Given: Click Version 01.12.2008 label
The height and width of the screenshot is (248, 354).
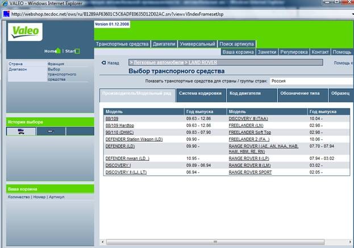Looking at the screenshot, I should coord(112,24).
